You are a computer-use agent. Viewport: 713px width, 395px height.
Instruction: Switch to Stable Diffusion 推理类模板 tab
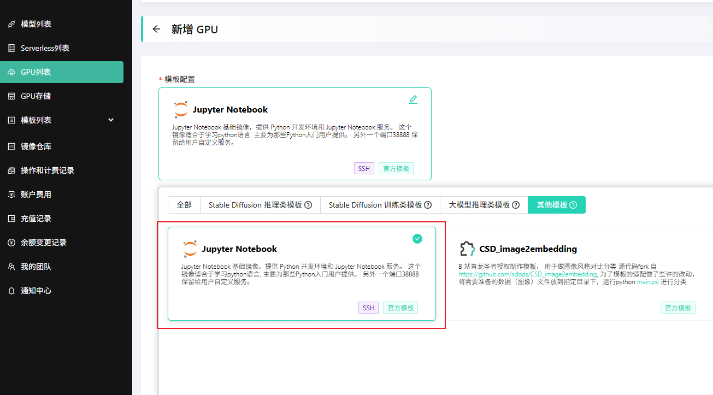click(260, 205)
